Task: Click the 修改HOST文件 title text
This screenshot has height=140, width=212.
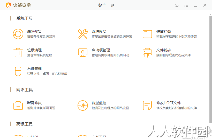Action: pyautogui.click(x=169, y=103)
